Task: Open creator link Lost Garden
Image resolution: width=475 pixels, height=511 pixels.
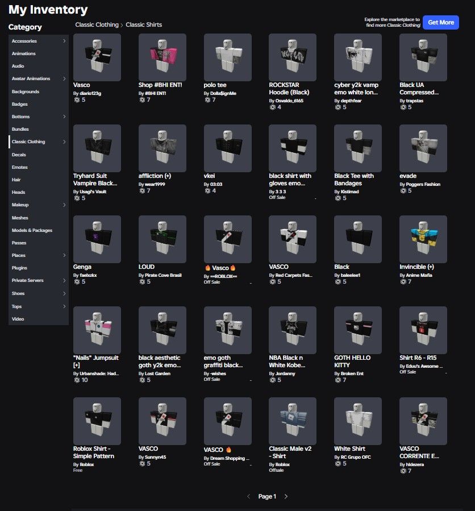Action: pos(158,373)
